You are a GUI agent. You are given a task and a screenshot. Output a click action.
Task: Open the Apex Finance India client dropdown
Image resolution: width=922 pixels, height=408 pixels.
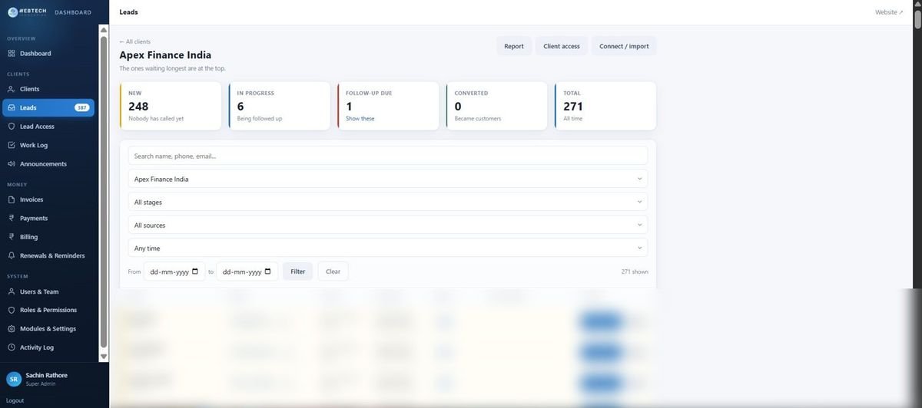[388, 179]
